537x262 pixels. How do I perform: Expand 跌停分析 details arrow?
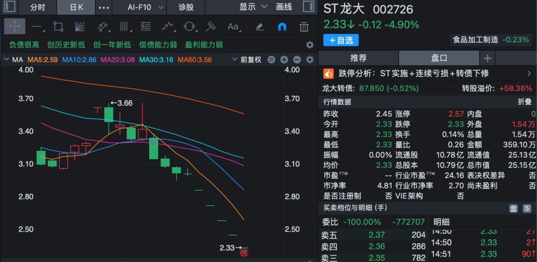click(x=529, y=73)
